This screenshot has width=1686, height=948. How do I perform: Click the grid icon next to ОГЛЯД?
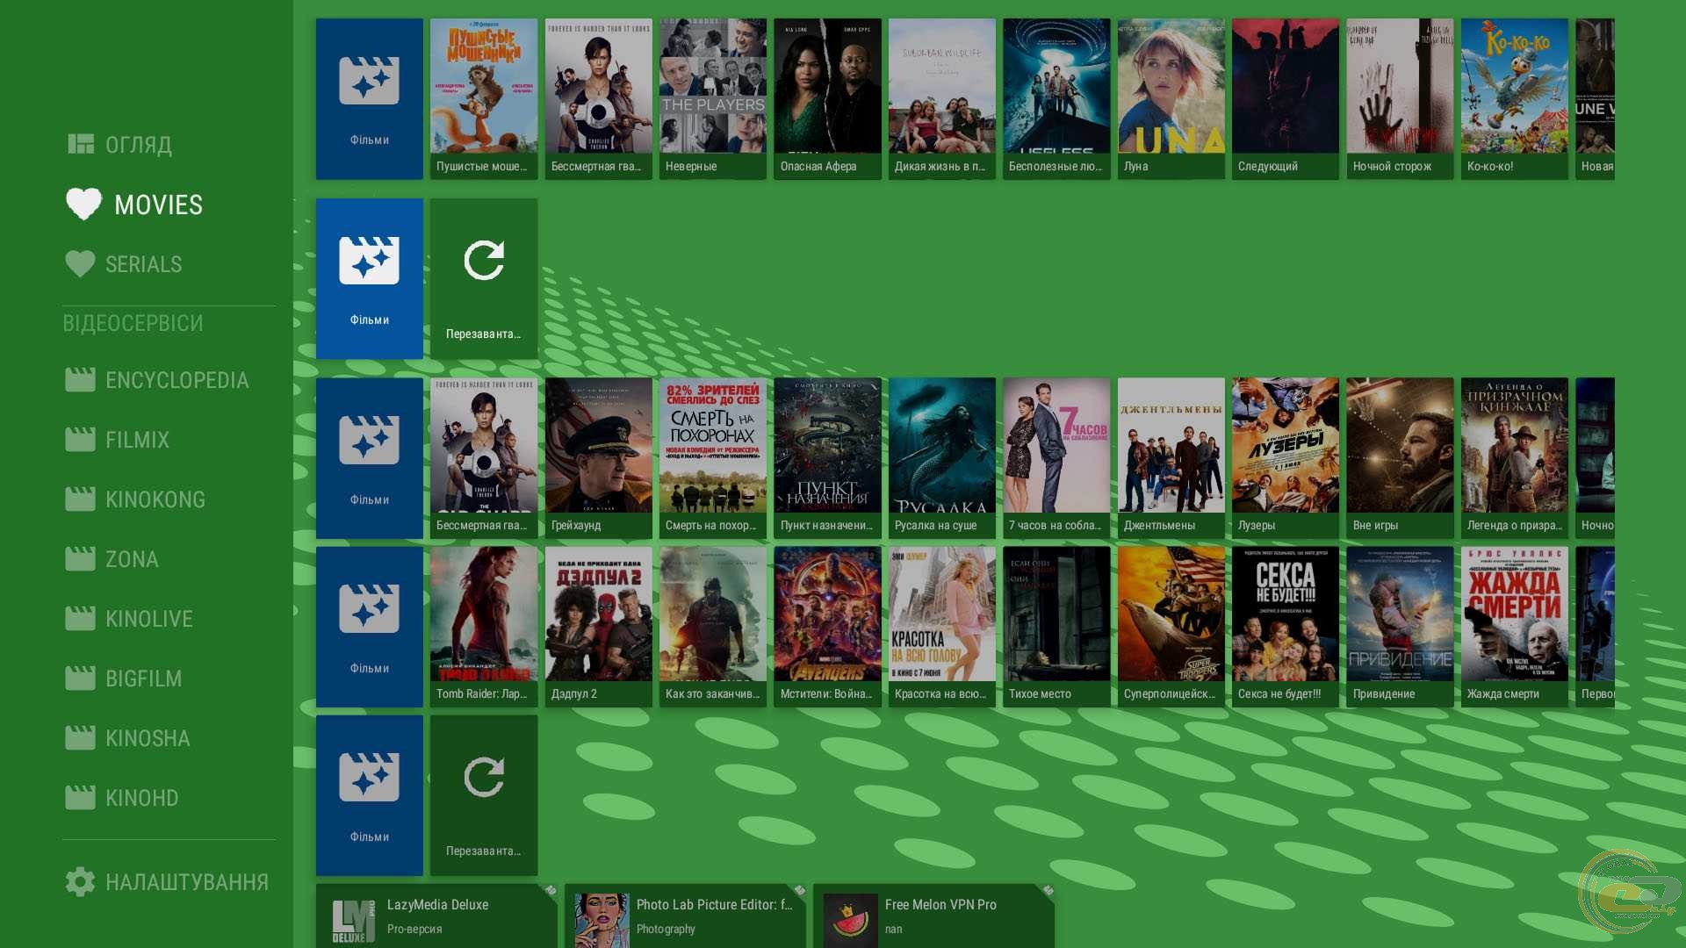(81, 145)
